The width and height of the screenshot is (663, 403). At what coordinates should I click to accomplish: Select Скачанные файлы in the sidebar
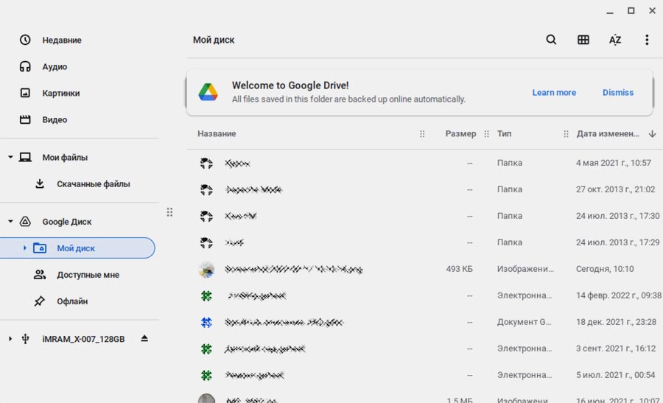[x=94, y=184]
